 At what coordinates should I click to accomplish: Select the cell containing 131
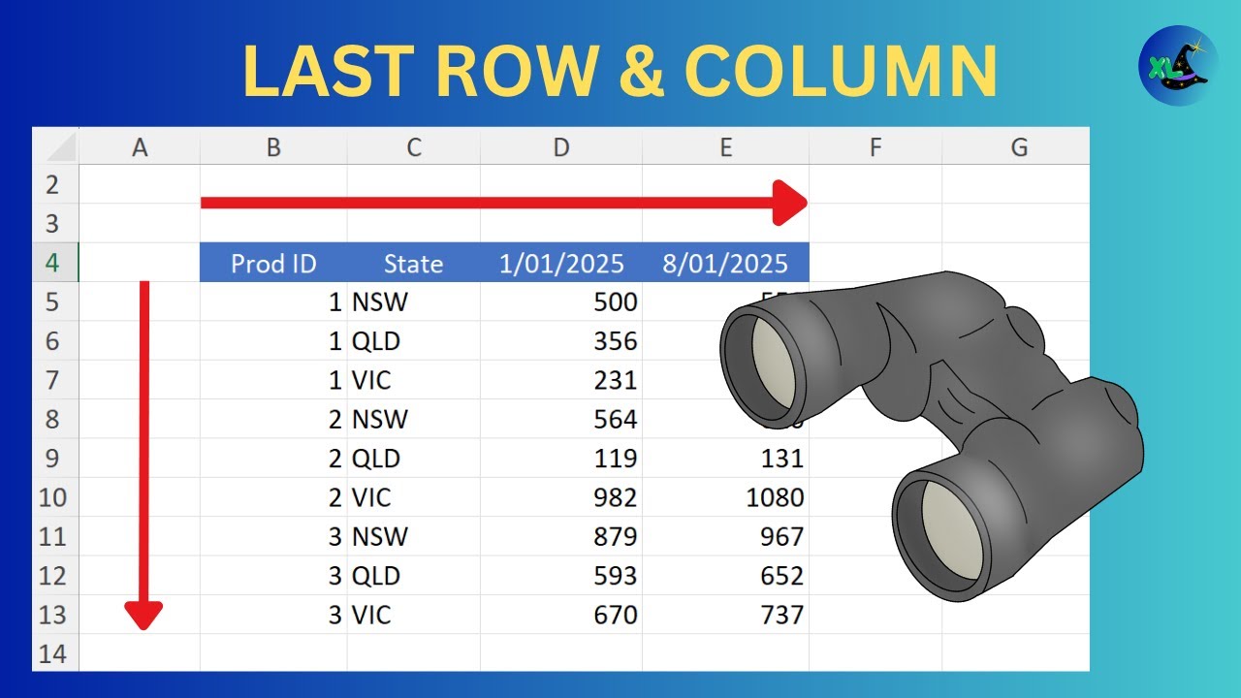pyautogui.click(x=725, y=459)
